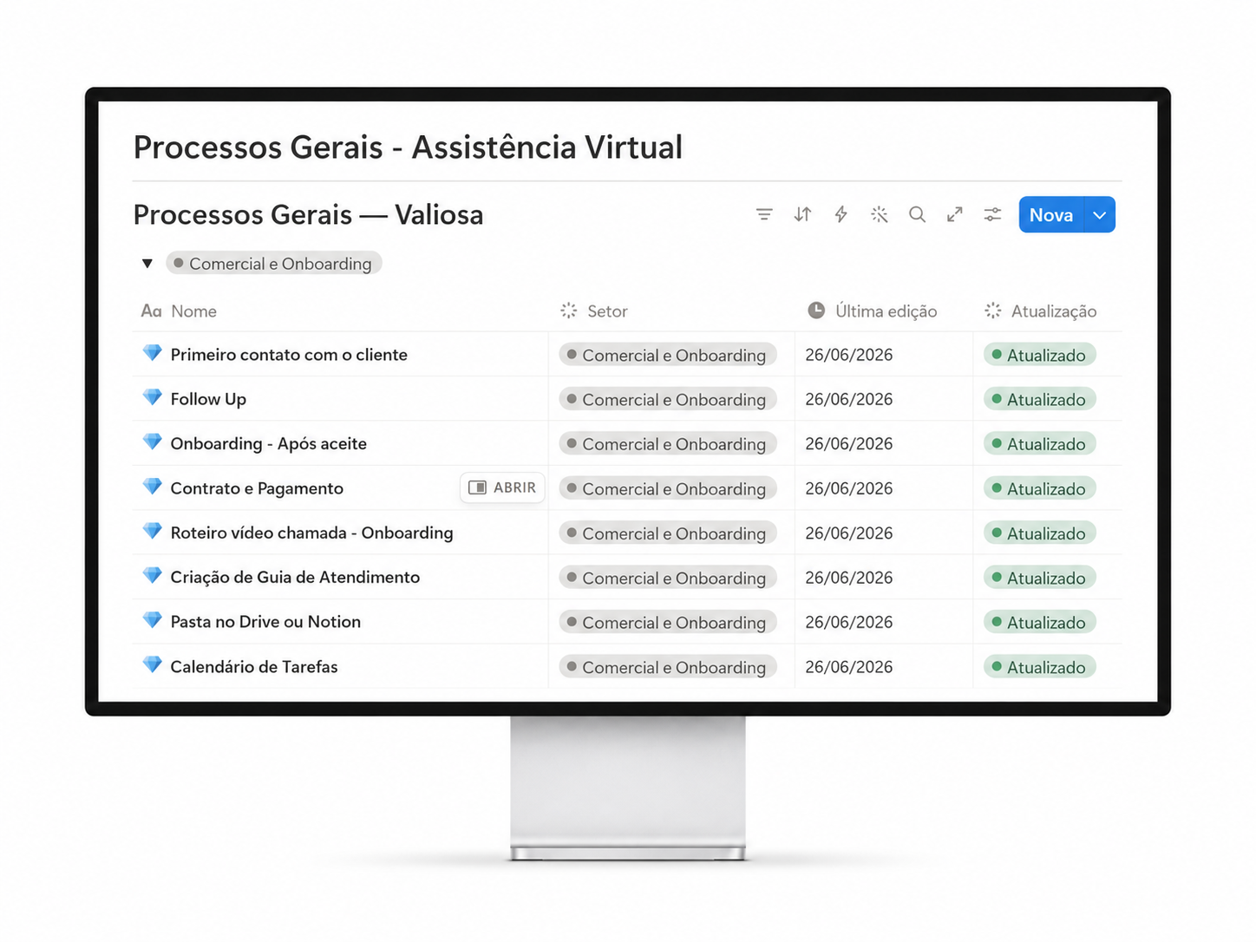Viewport: 1256px width, 942px height.
Task: Click diamond icon of Pasta no Drive row
Action: click(x=152, y=620)
